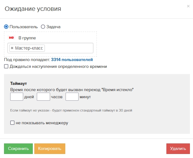Enable Дождаться наступления определенного времени checkbox

pyautogui.click(x=6, y=66)
